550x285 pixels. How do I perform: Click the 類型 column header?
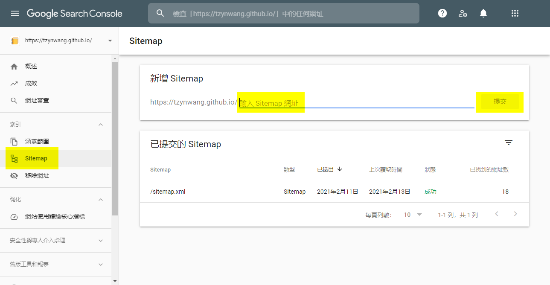click(289, 169)
